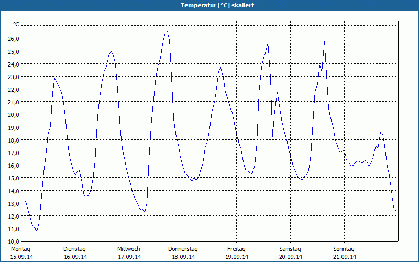Click the Samstag day label
This screenshot has height=262, width=419.
(290, 249)
